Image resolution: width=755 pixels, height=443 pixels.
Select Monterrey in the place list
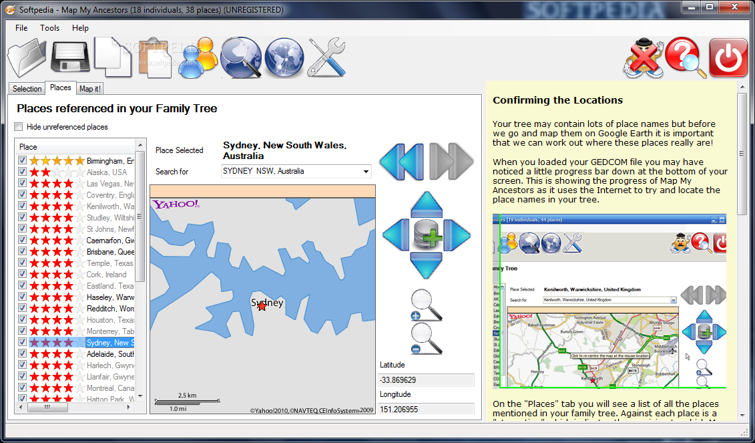(110, 331)
